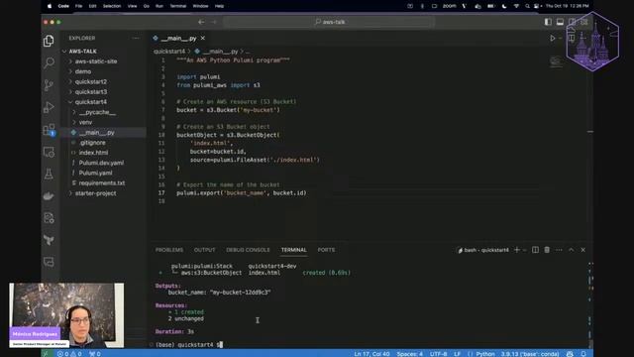Screen dimensions: 634x357
Task: Kill terminal with the trash icon
Action: click(x=547, y=250)
